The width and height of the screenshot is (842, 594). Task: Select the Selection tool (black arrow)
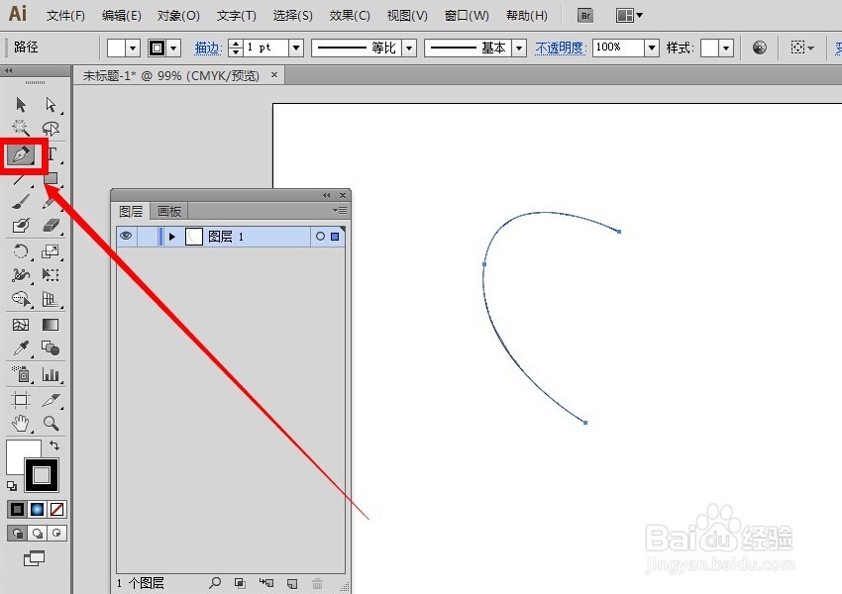(21, 104)
